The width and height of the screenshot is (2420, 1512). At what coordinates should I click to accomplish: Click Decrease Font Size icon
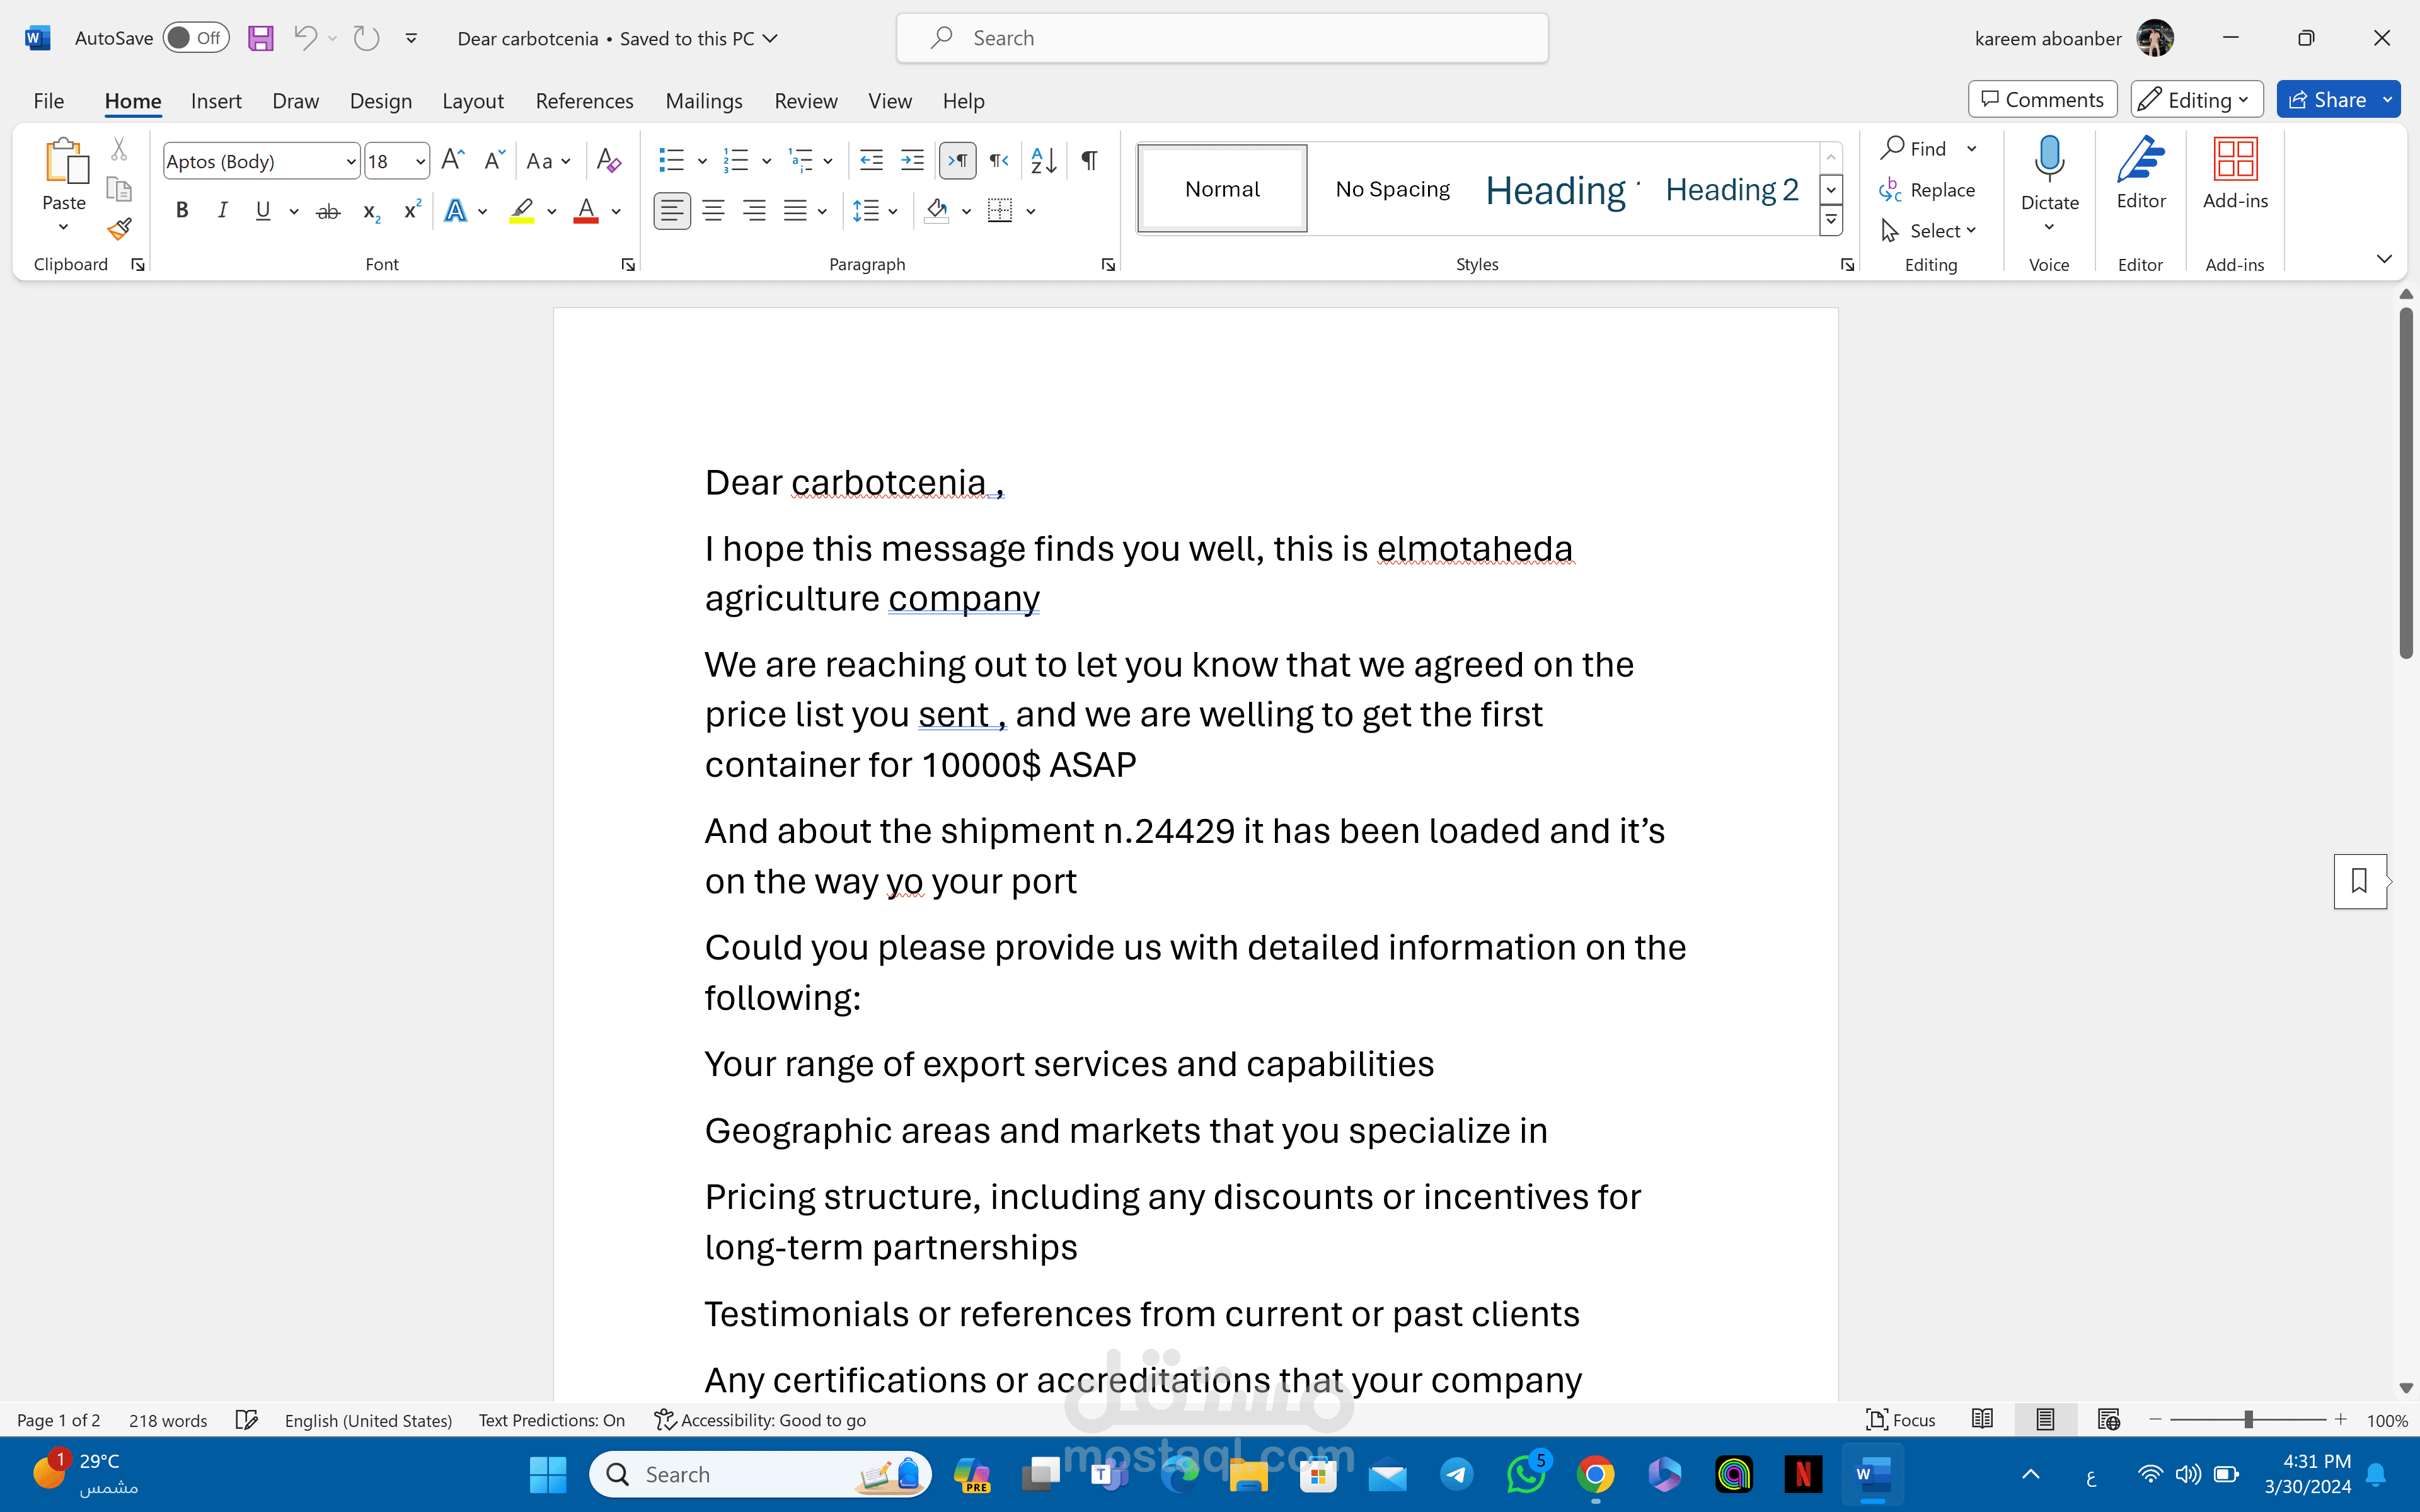coord(494,160)
